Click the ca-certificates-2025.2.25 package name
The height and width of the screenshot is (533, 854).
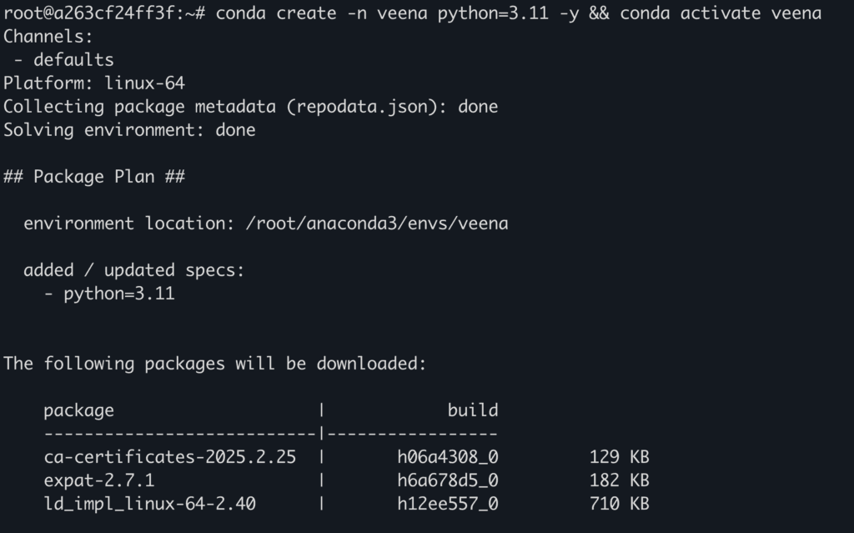pyautogui.click(x=169, y=457)
